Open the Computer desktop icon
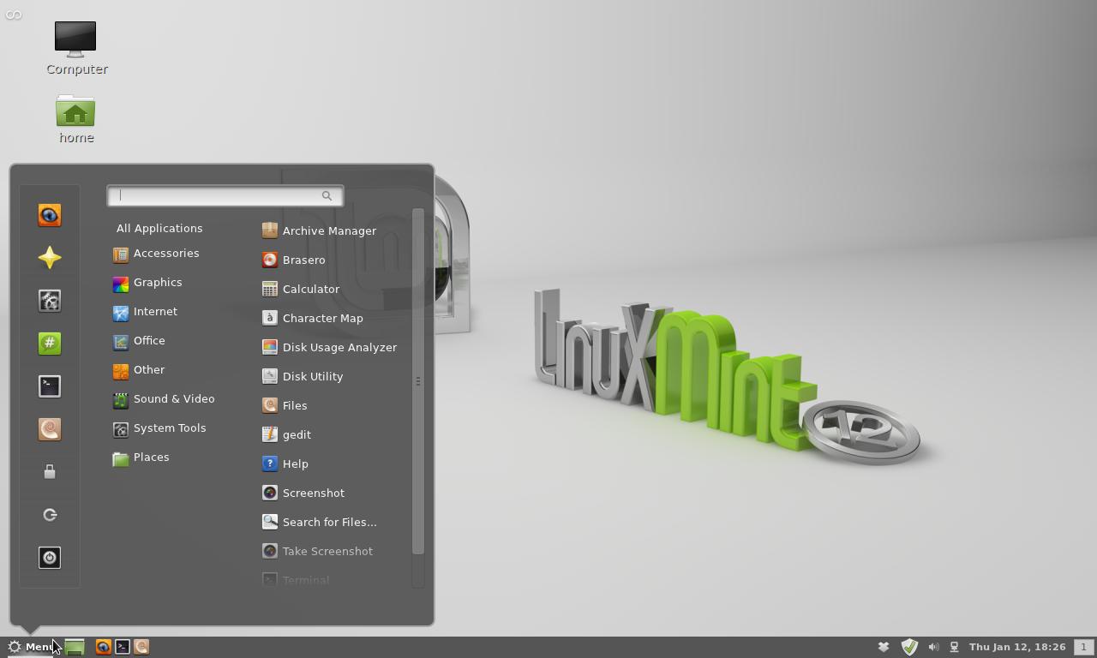This screenshot has height=658, width=1097. coord(76,48)
